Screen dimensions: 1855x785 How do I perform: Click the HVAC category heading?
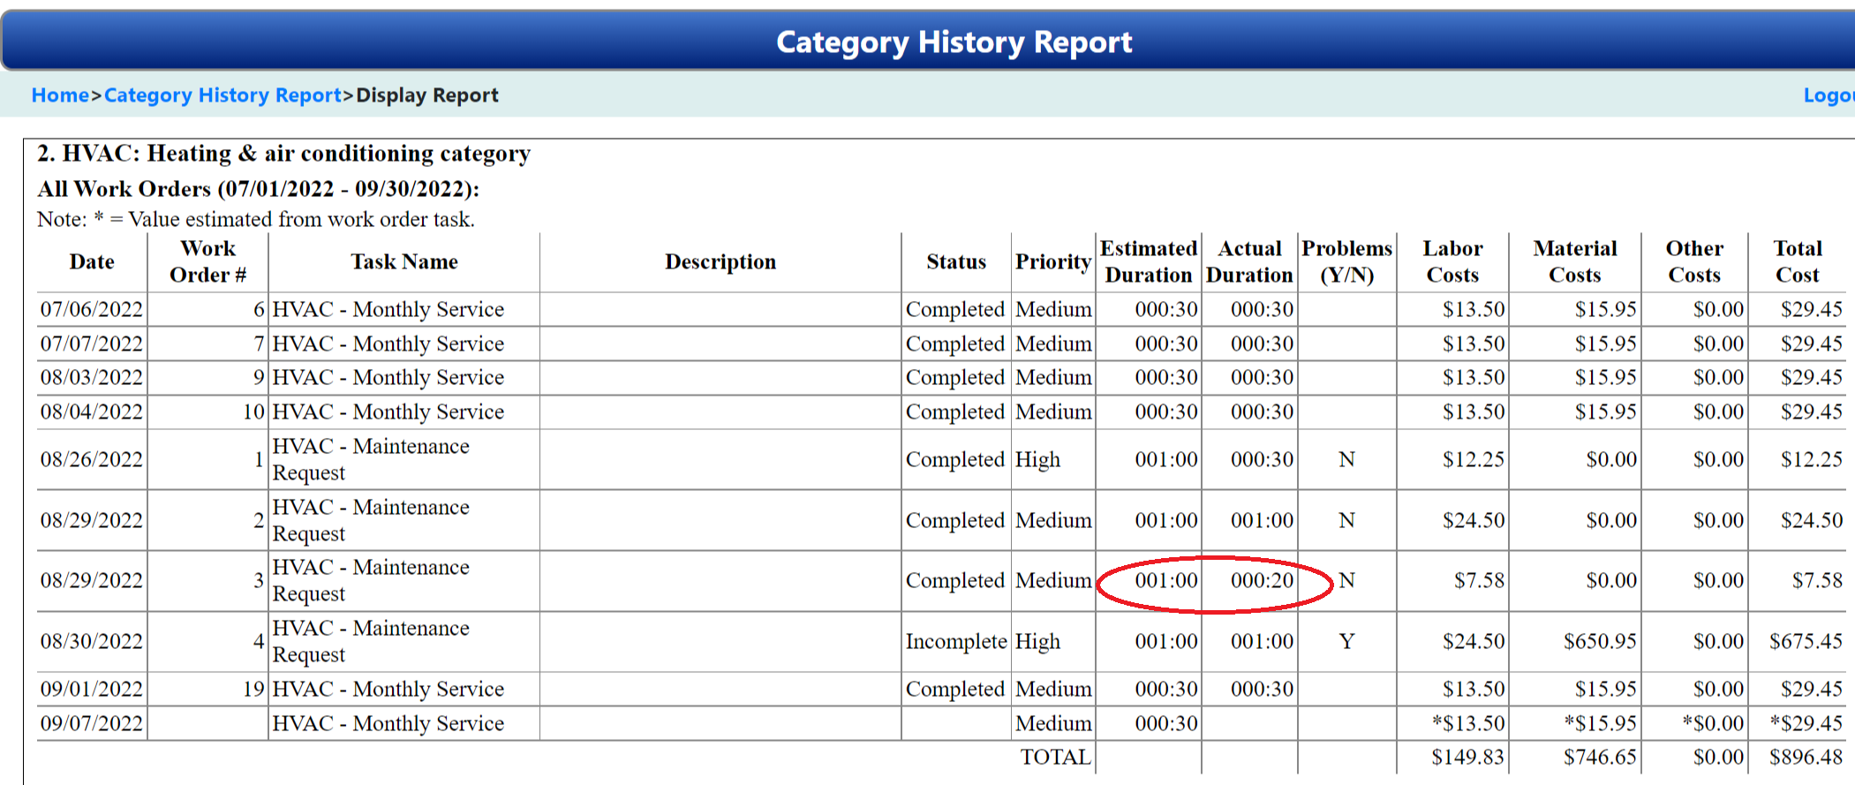tap(283, 155)
